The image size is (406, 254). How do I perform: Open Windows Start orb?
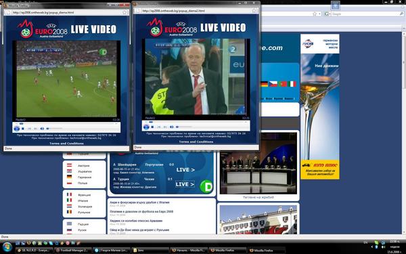coord(7,247)
